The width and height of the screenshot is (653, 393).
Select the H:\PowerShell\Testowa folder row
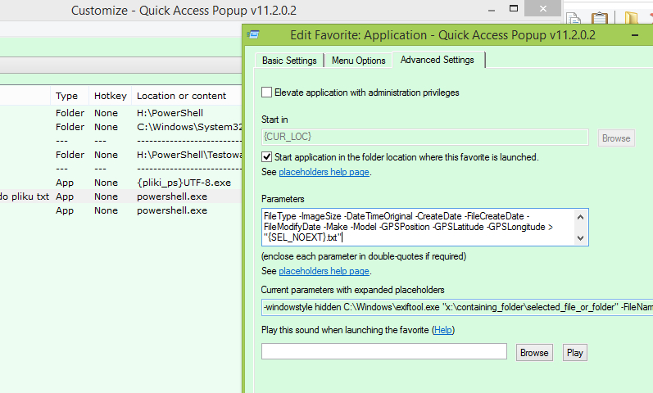(120, 155)
